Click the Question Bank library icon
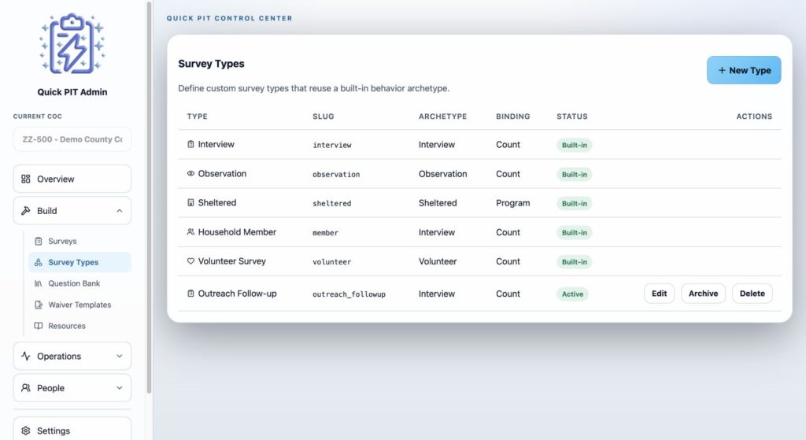This screenshot has height=440, width=806. click(38, 283)
